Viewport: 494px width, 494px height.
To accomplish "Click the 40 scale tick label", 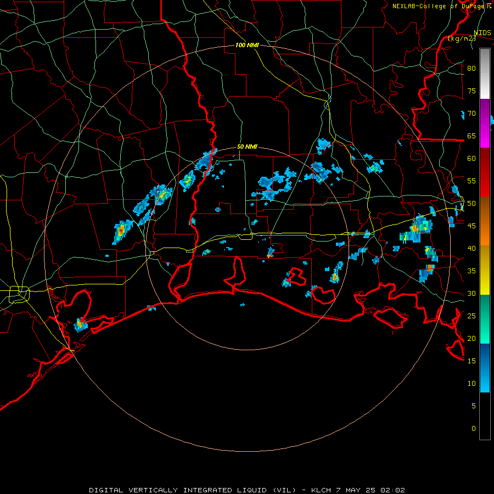I will (471, 249).
